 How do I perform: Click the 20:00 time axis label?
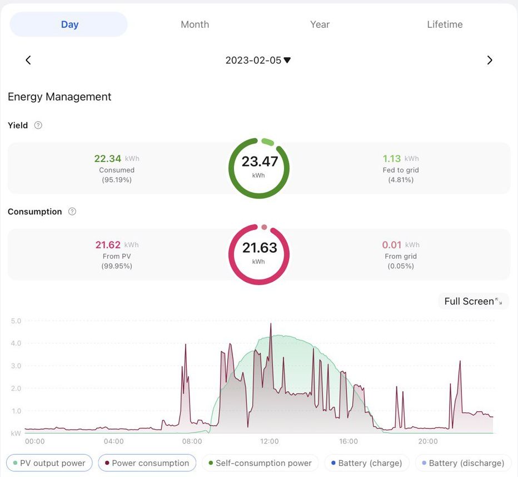[428, 441]
